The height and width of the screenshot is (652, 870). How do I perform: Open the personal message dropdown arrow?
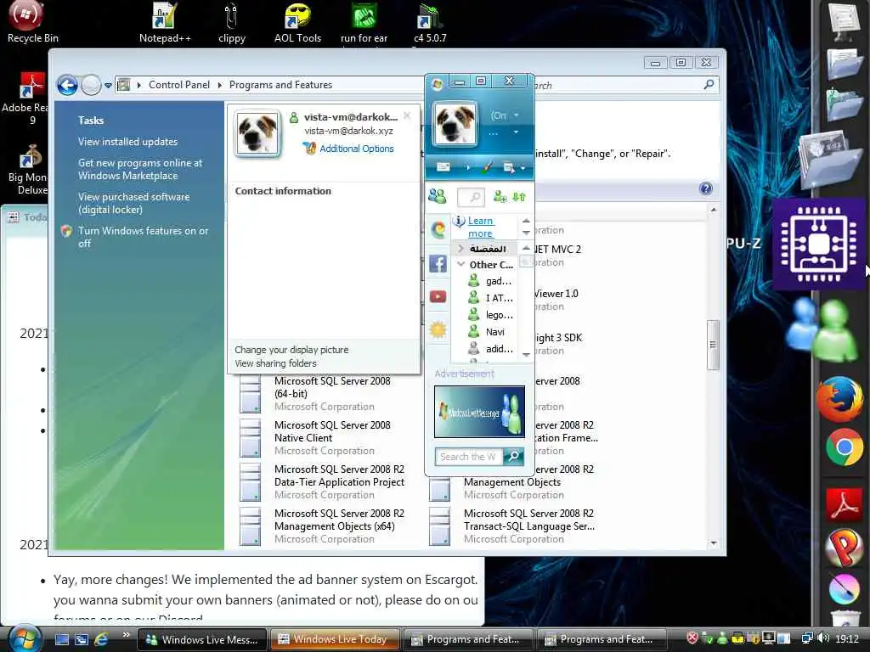tap(516, 132)
